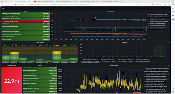Screen dimensions: 175x94
Task: Open Interfaces Status panel title menu
Action: (x=114, y=66)
